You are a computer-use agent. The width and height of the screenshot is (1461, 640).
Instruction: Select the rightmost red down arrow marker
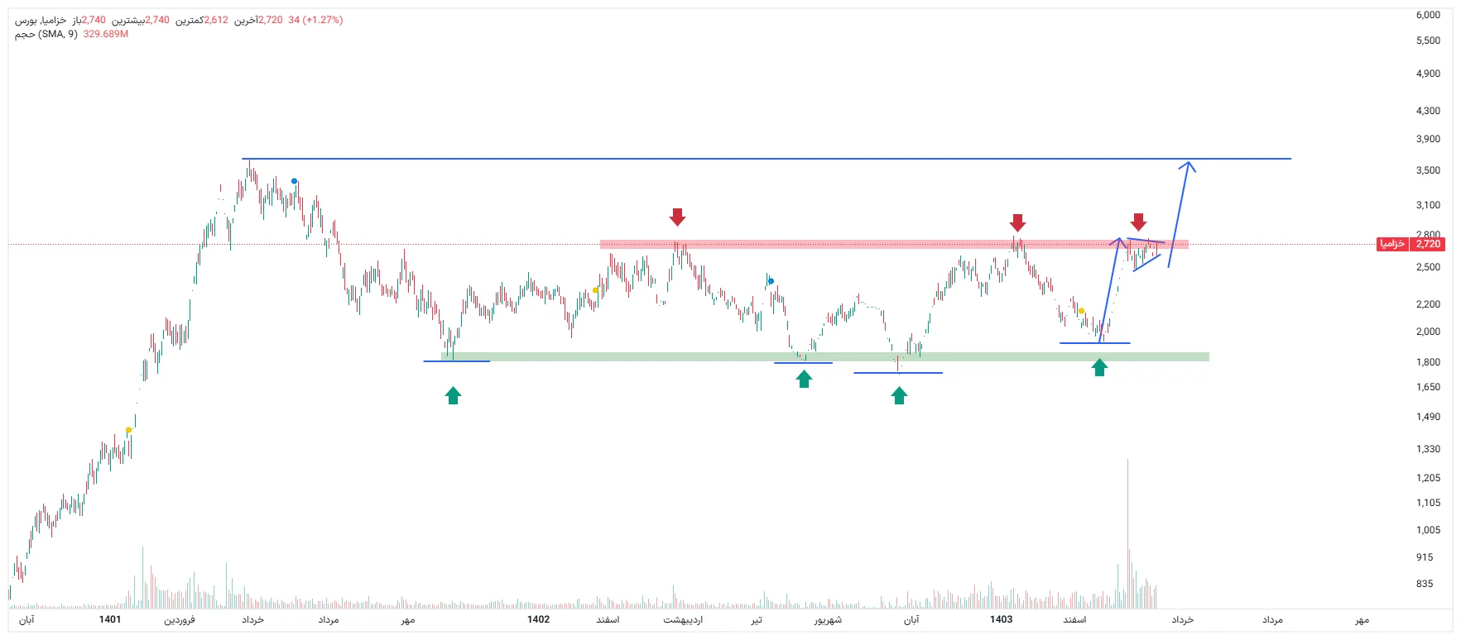[1138, 222]
